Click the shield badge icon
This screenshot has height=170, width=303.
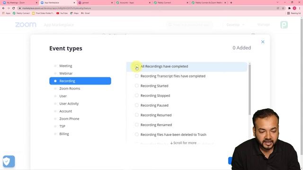(9, 161)
